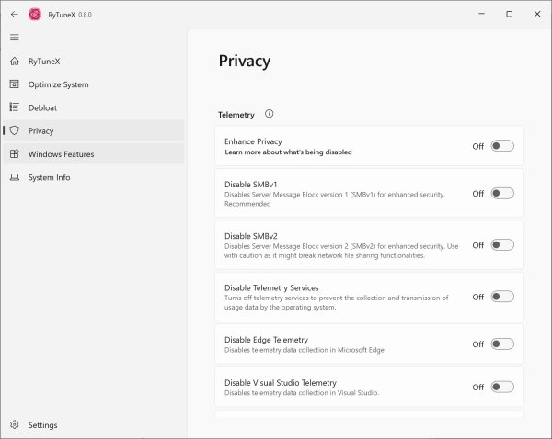552x439 pixels.
Task: Turn on Disable SMBv1 switch
Action: click(x=502, y=194)
